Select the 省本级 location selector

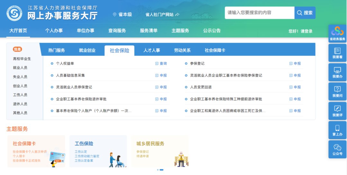[x=122, y=14]
